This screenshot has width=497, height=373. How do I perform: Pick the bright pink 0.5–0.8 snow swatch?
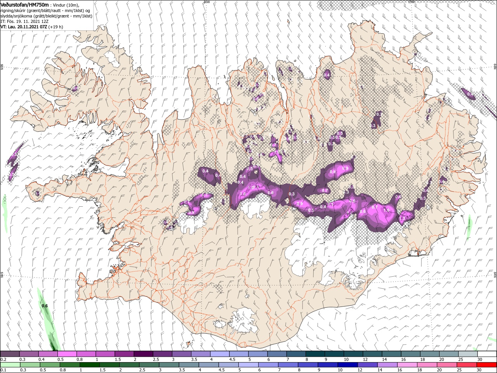67,354
